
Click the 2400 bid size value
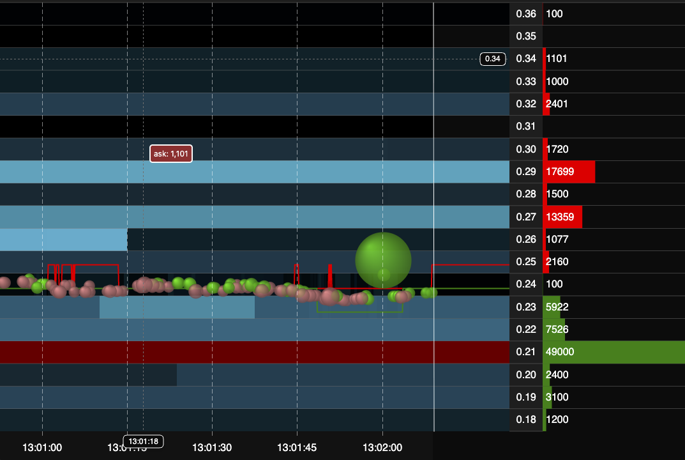557,375
